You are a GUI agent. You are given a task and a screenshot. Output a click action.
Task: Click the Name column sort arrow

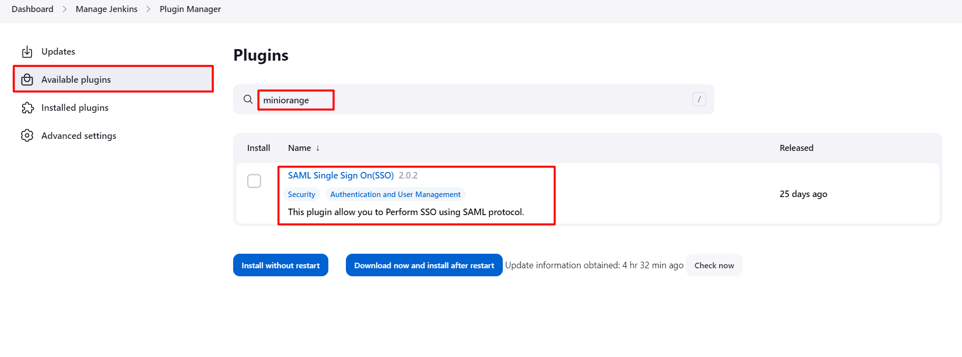pyautogui.click(x=317, y=148)
